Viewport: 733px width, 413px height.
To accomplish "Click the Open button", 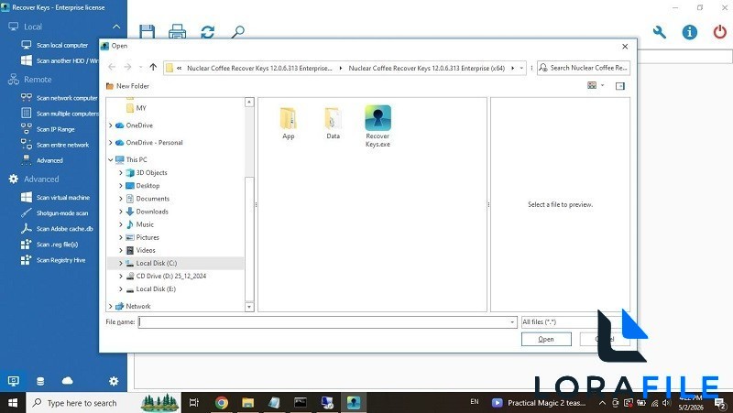I will point(546,339).
